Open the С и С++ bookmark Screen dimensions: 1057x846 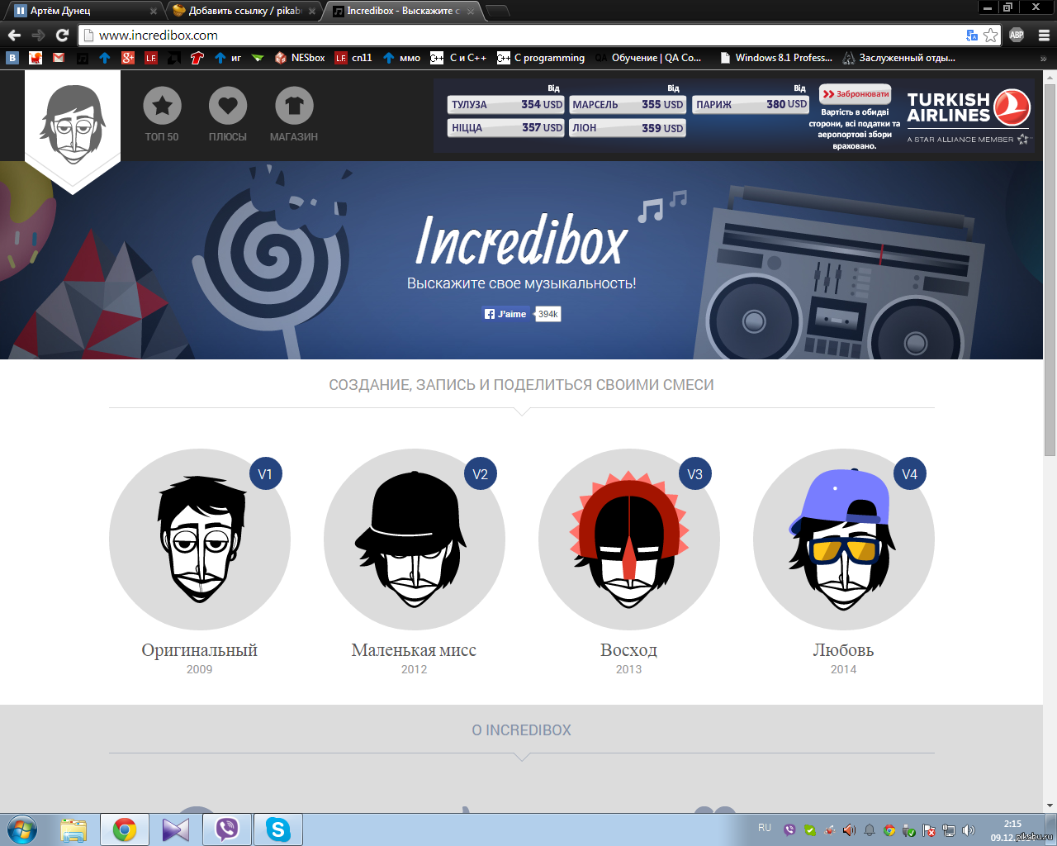click(458, 58)
